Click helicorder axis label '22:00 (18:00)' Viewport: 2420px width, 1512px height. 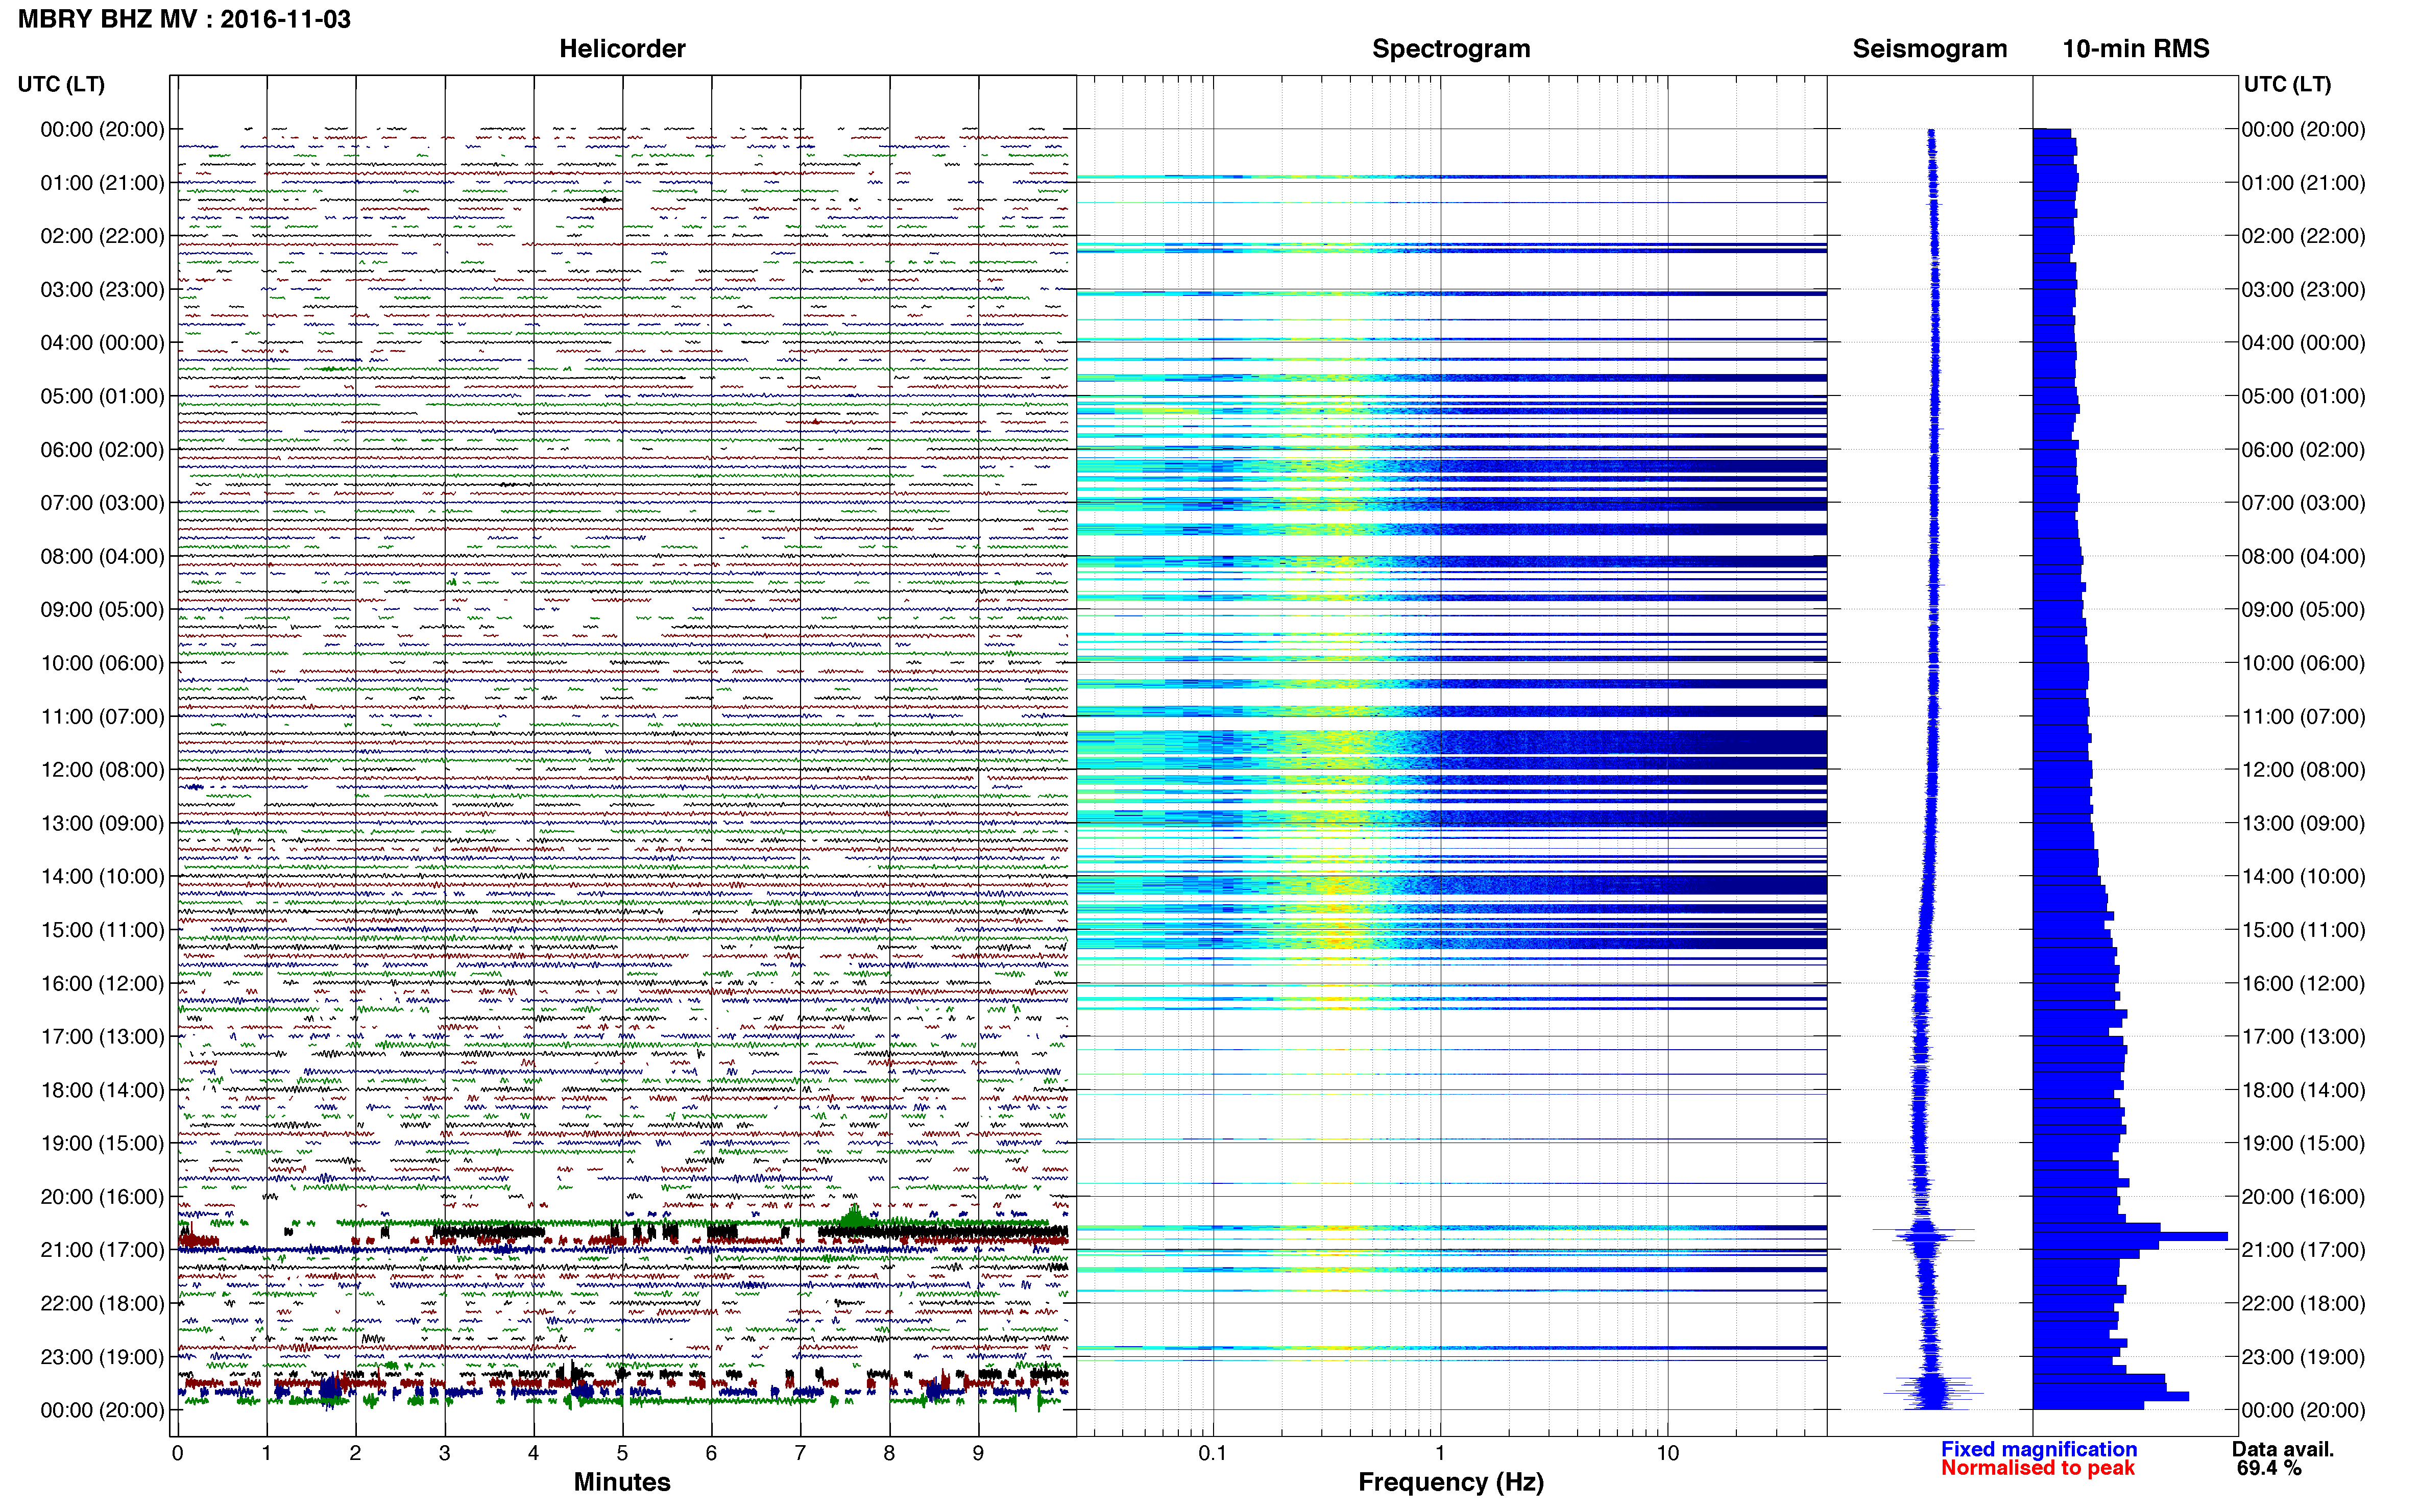pyautogui.click(x=102, y=1304)
